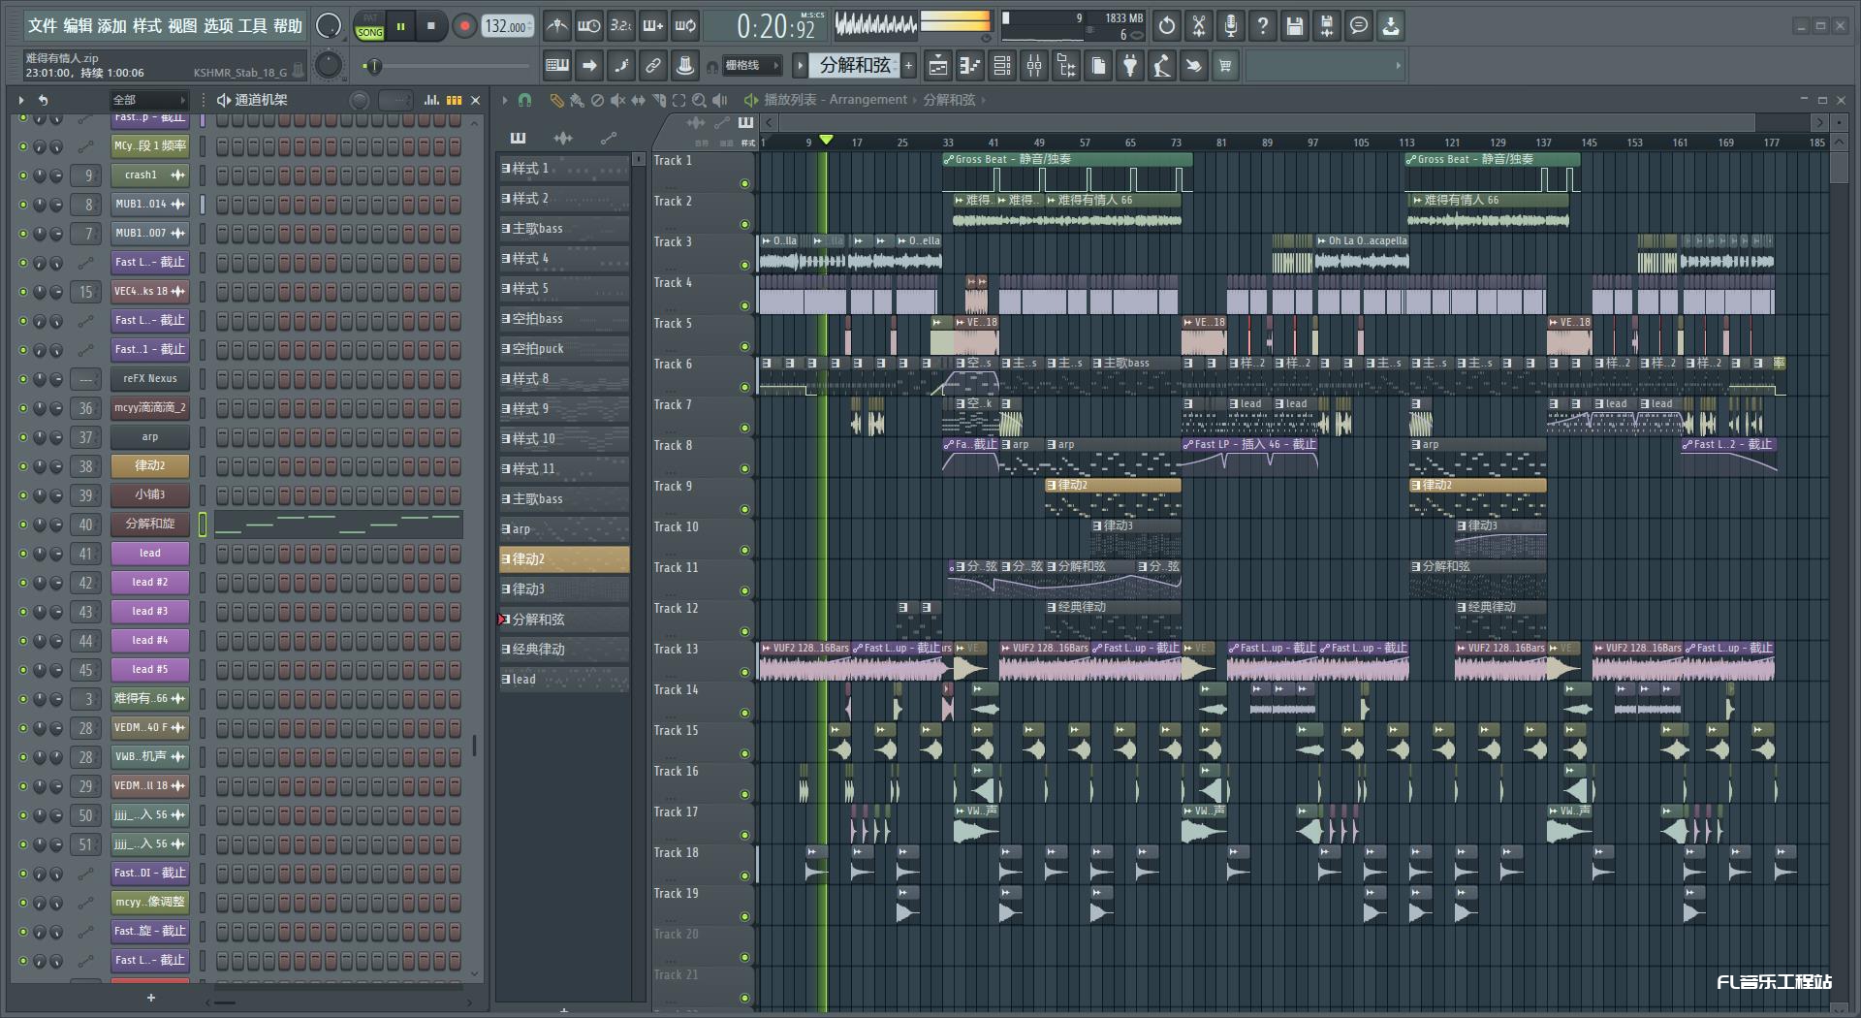Image resolution: width=1861 pixels, height=1018 pixels.
Task: Open the piano roll view icon
Action: 970,66
